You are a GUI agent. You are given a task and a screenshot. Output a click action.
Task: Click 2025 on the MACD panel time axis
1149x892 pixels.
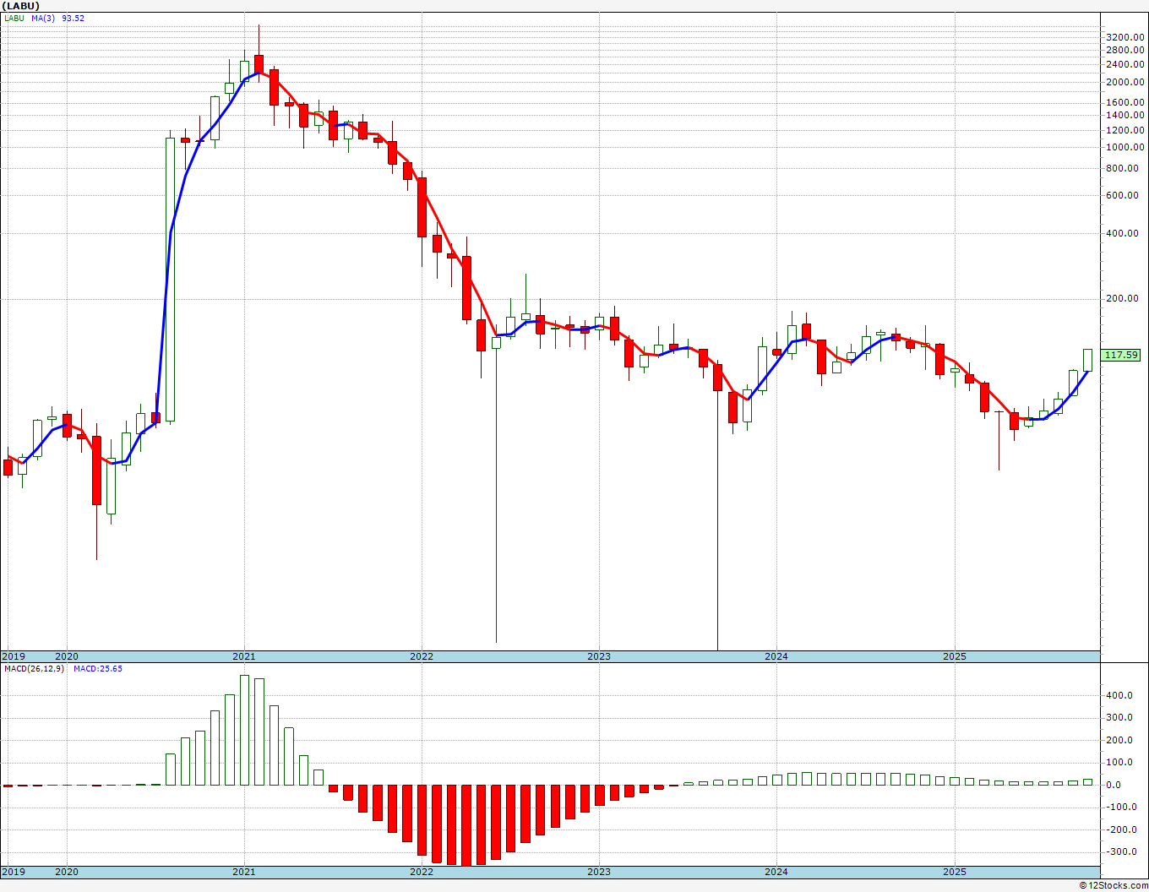[x=954, y=872]
